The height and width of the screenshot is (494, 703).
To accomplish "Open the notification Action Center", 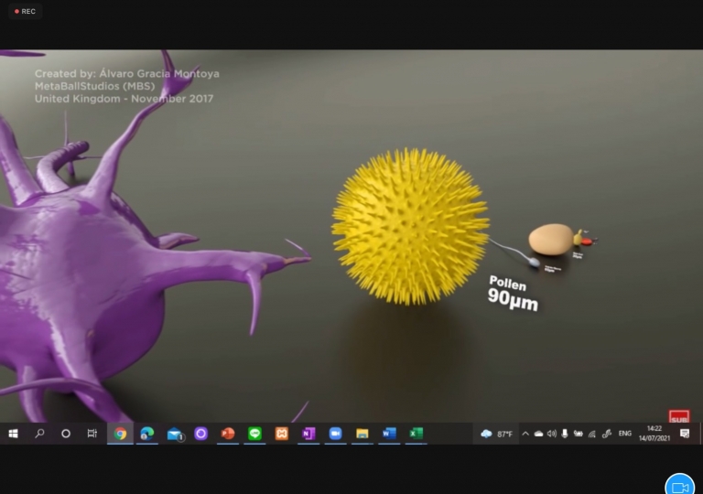I will click(x=685, y=434).
